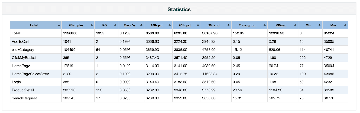Click sort arrows icon beside KO
This screenshot has height=113, width=360.
point(115,25)
